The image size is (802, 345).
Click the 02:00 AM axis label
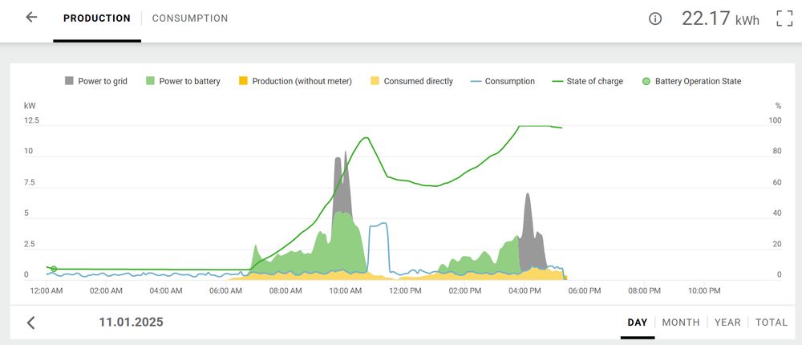(106, 290)
